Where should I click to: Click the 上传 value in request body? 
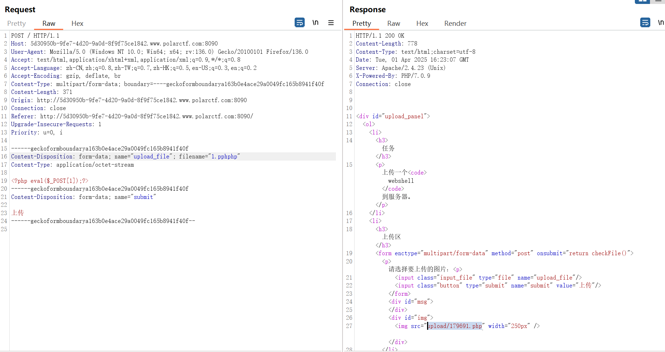click(18, 213)
